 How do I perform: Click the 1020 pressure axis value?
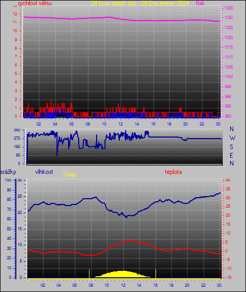click(229, 37)
